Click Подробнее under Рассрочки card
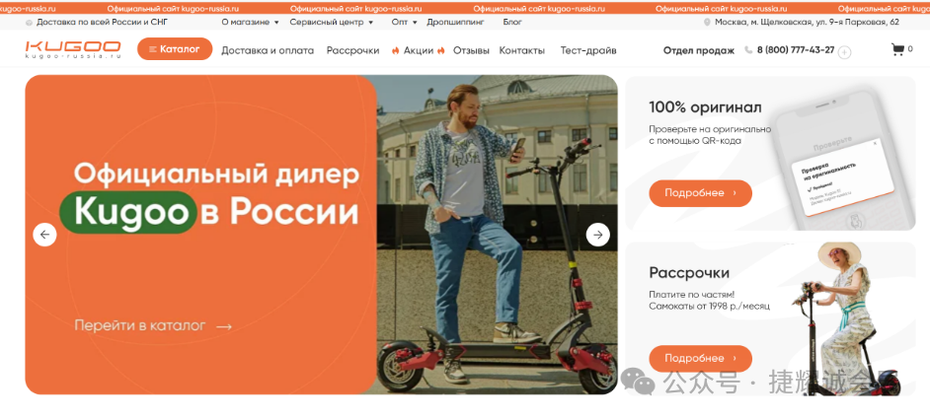 701,359
